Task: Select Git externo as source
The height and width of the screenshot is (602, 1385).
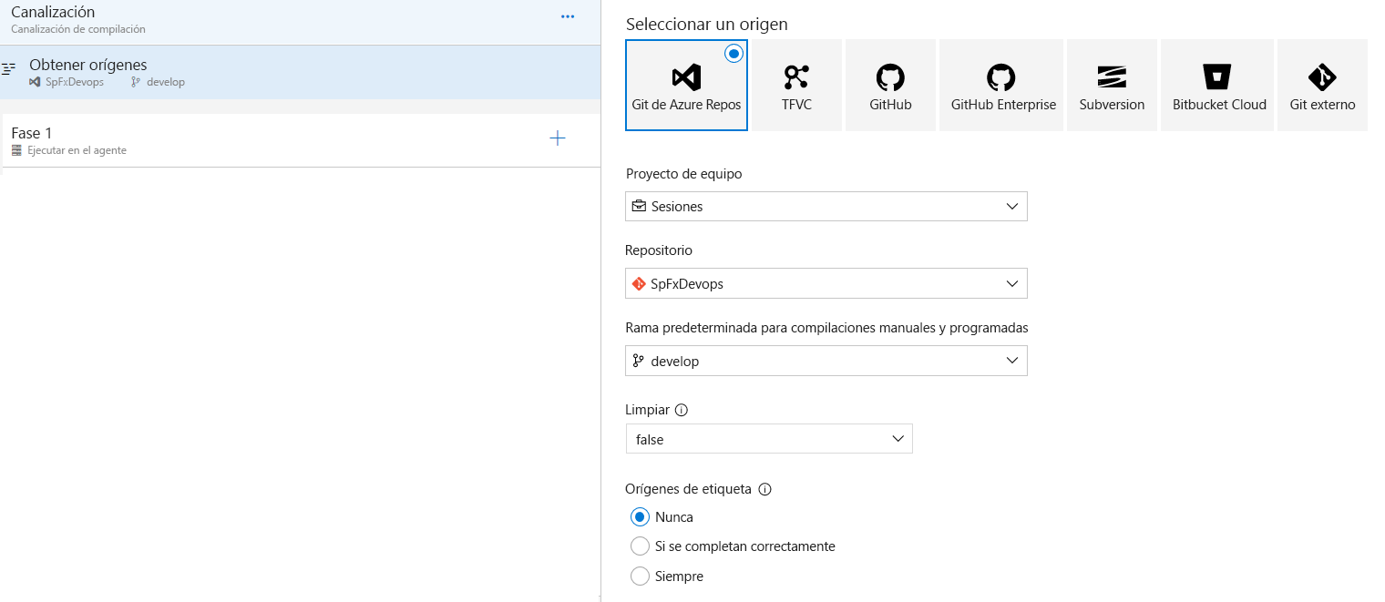Action: pos(1321,85)
